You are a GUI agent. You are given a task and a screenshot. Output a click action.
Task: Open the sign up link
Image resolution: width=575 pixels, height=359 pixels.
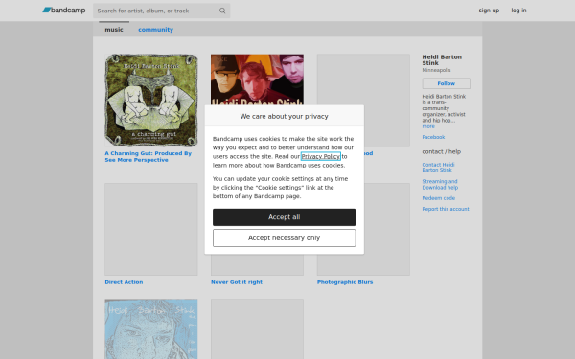[x=489, y=11]
